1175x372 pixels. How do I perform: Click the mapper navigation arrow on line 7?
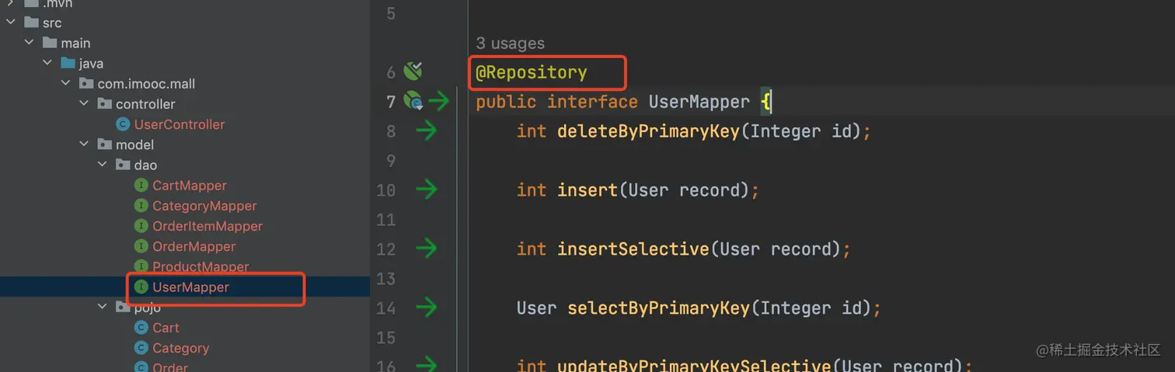[439, 101]
